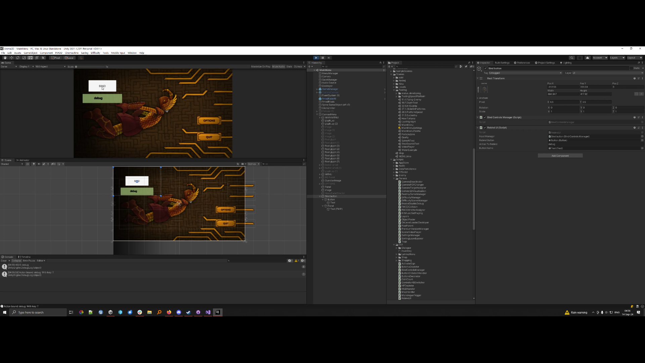Open the Display 1 dropdown
Image resolution: width=645 pixels, height=363 pixels.
pyautogui.click(x=26, y=67)
